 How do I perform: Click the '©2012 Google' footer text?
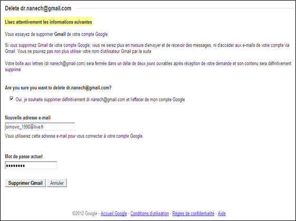click(x=84, y=214)
